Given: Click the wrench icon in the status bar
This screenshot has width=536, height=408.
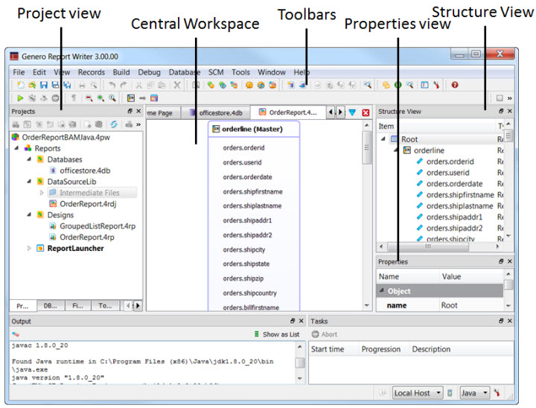Looking at the screenshot, I should pyautogui.click(x=497, y=393).
